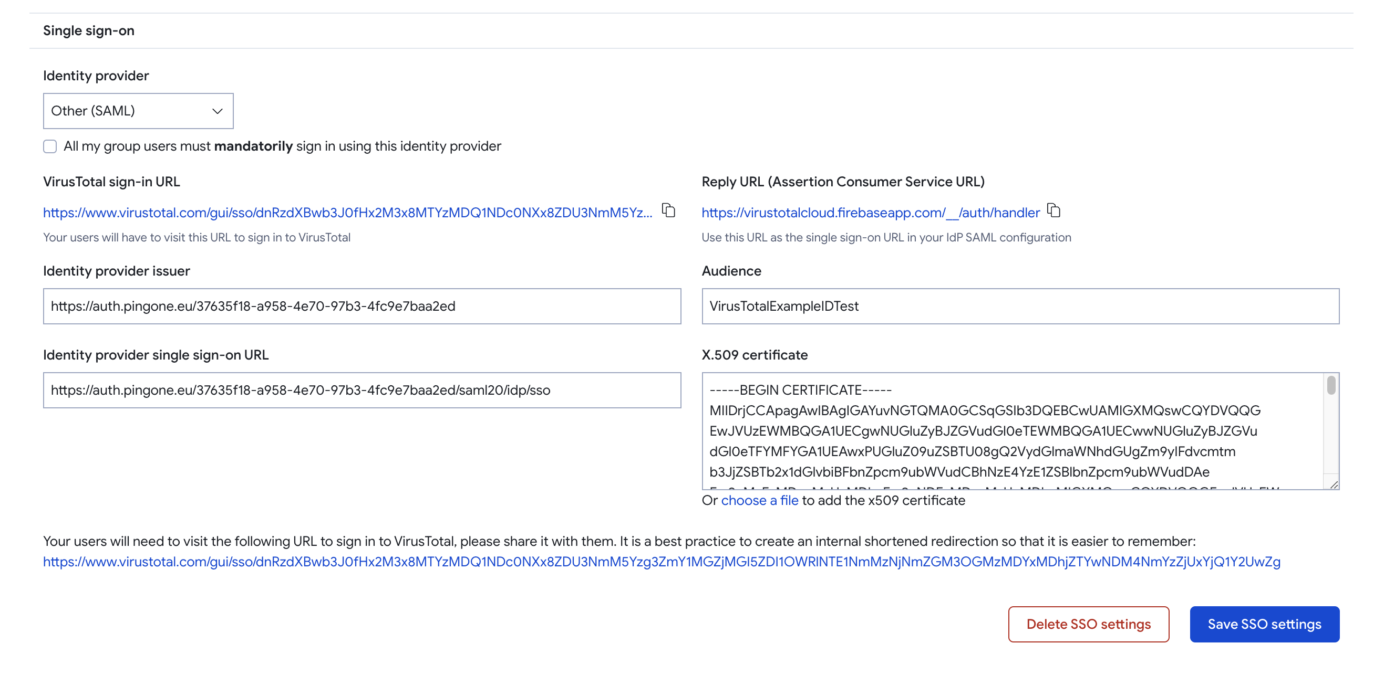This screenshot has height=675, width=1384.
Task: Open the Identity provider dropdown
Action: (138, 111)
